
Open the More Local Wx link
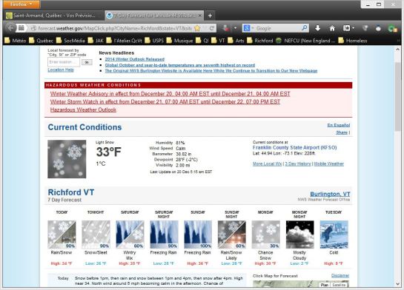[x=267, y=163]
